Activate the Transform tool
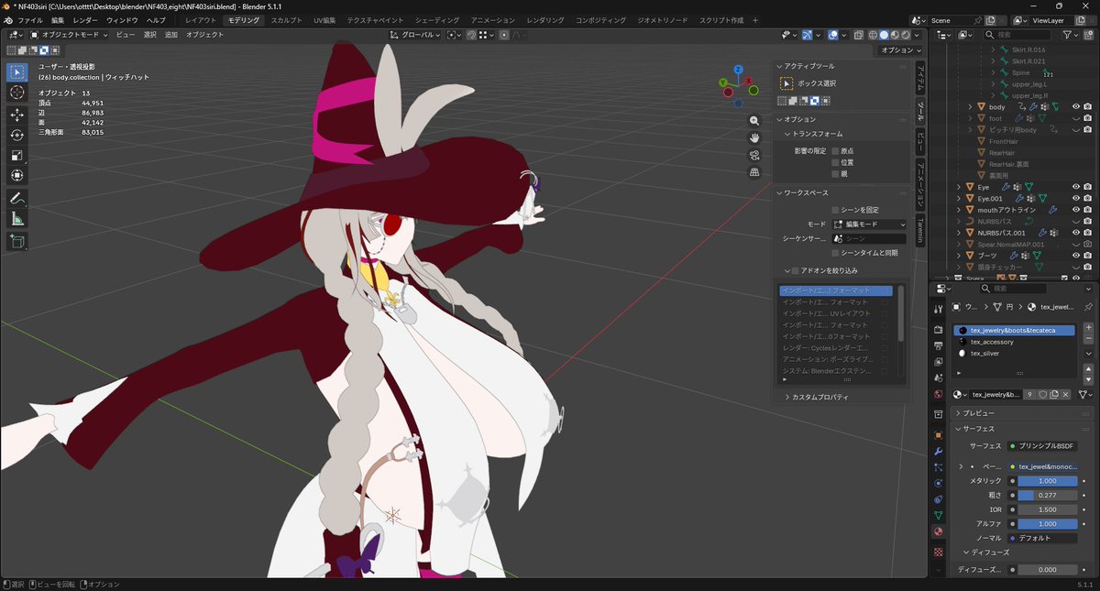This screenshot has height=591, width=1100. click(x=17, y=175)
